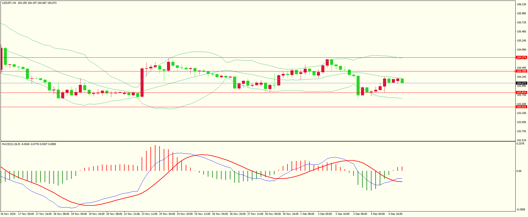This screenshot has width=528, height=217.
Task: Click the red 104.774 price level tag
Action: (x=521, y=57)
